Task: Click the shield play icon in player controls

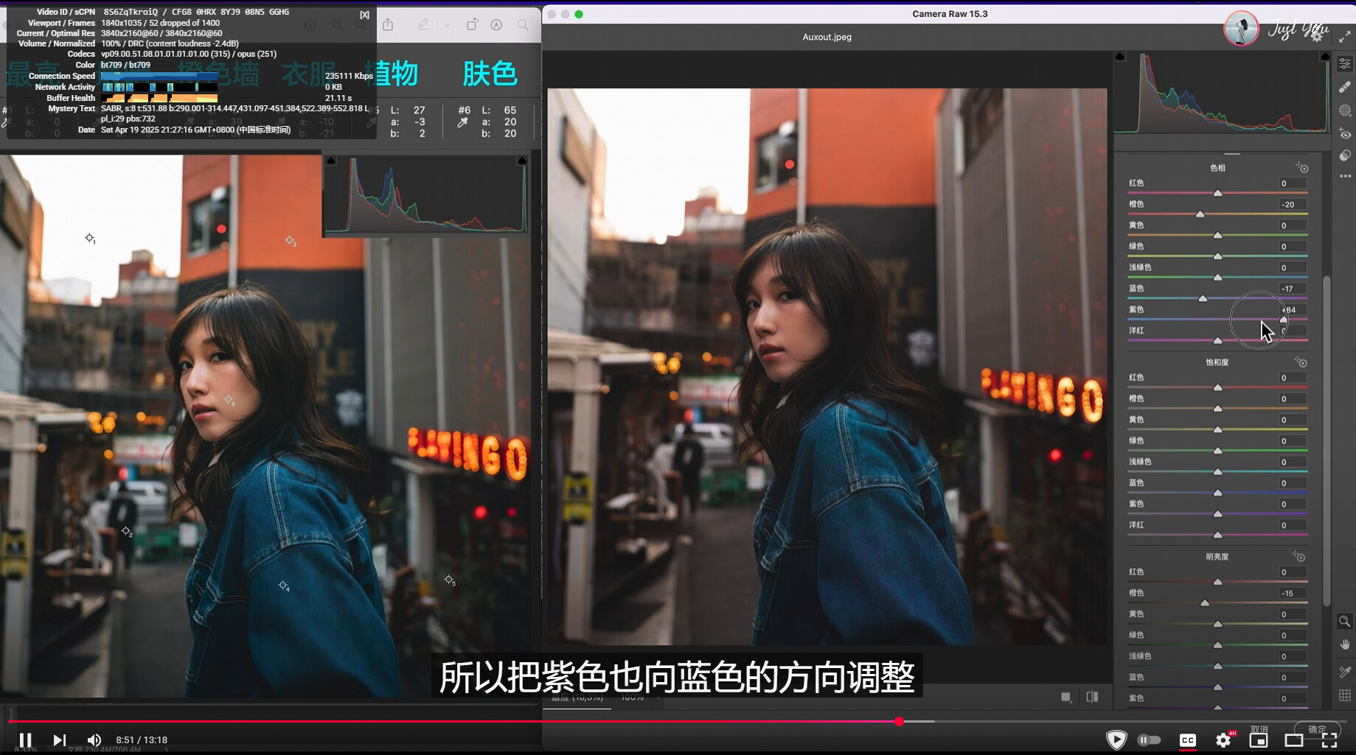Action: (1116, 740)
